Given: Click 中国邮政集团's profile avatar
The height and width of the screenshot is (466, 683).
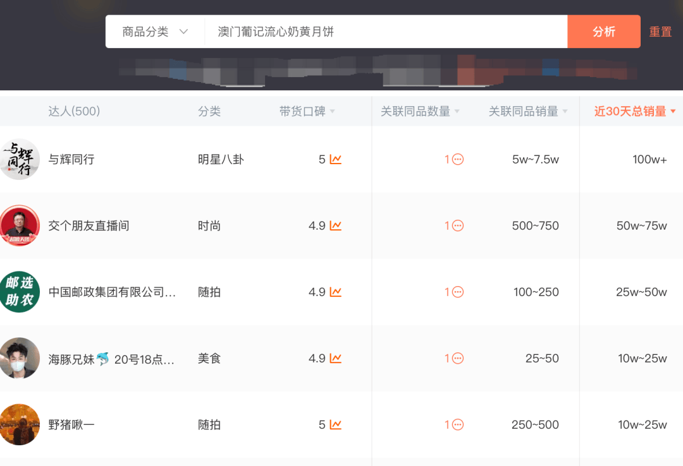Looking at the screenshot, I should click(x=20, y=292).
